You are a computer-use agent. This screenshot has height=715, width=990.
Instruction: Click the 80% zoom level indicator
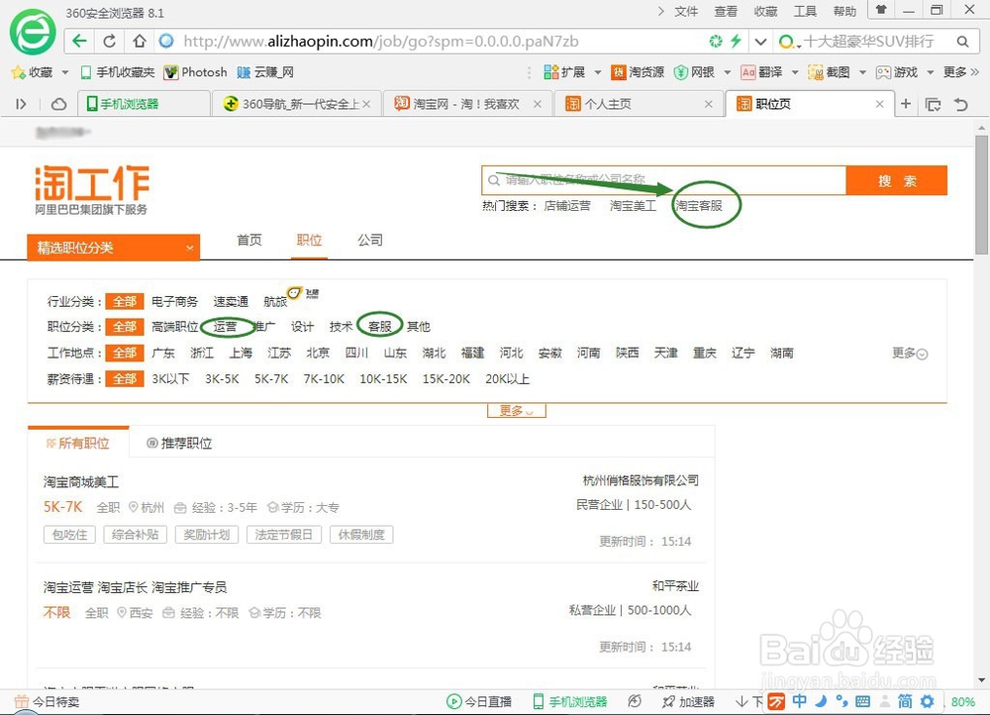coord(963,702)
